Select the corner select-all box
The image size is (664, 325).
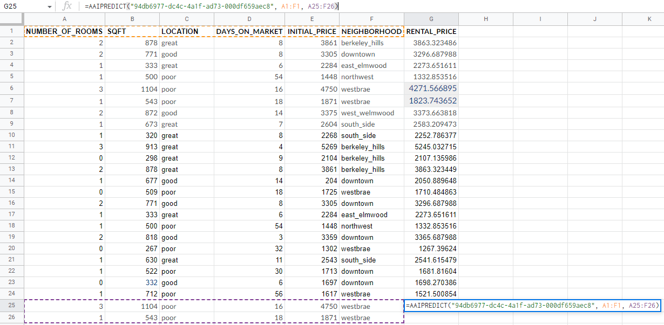tap(12, 19)
